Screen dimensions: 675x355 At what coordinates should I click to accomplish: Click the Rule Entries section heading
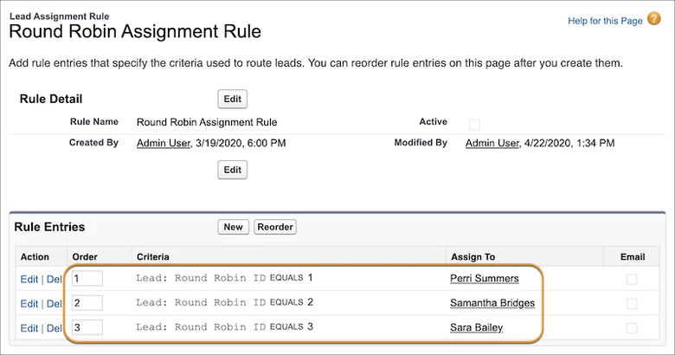[49, 227]
